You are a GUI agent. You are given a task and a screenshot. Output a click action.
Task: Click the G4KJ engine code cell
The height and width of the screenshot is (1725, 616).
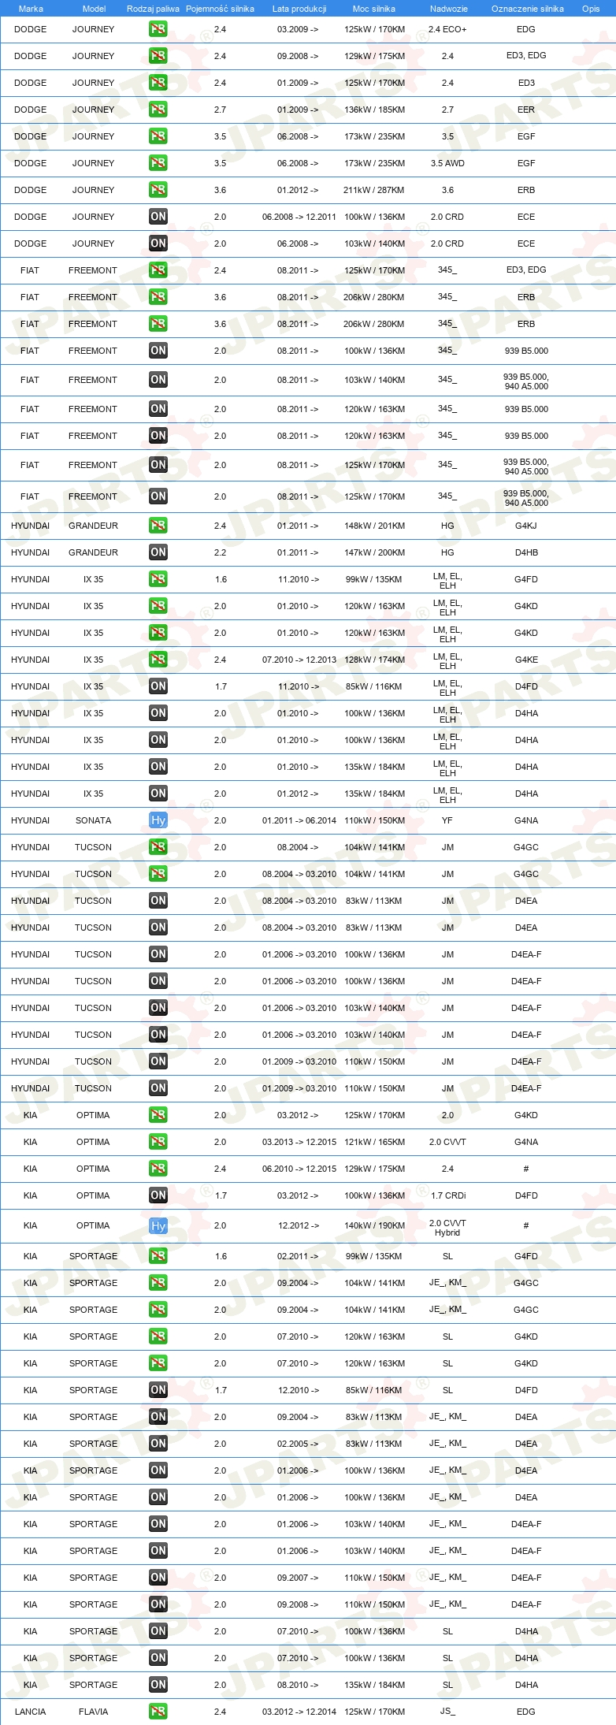coord(526,526)
